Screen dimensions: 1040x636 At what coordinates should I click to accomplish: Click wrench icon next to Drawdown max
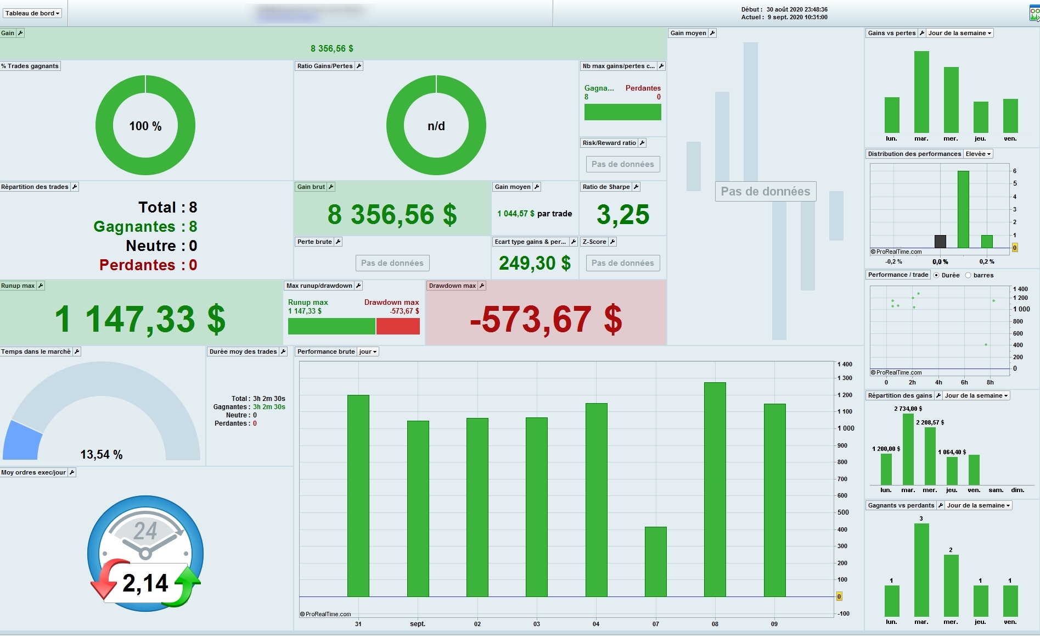pos(482,286)
